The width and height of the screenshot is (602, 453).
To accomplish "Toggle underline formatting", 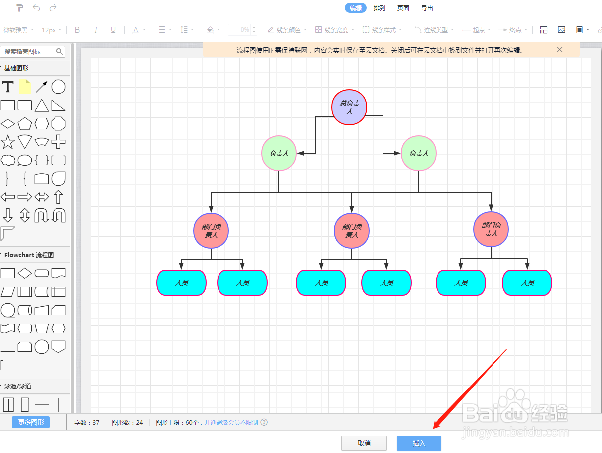I will [113, 30].
